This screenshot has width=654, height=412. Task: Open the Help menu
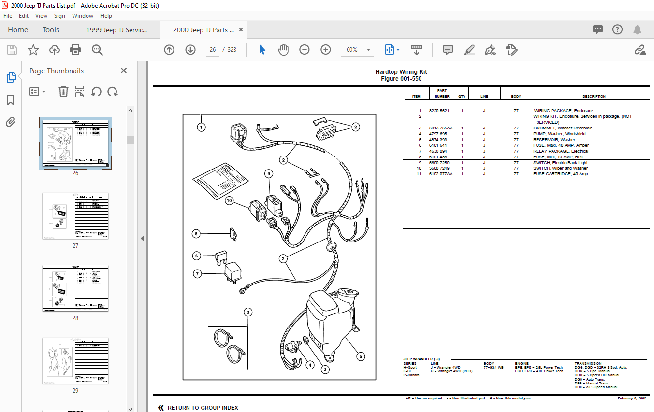coord(106,16)
